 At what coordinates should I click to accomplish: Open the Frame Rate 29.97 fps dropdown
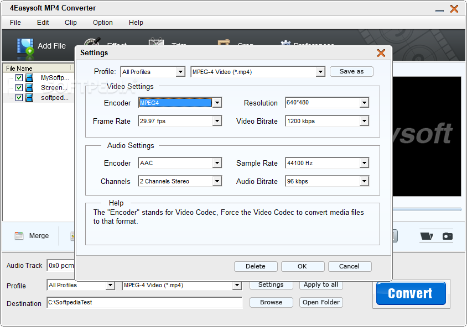pyautogui.click(x=217, y=121)
